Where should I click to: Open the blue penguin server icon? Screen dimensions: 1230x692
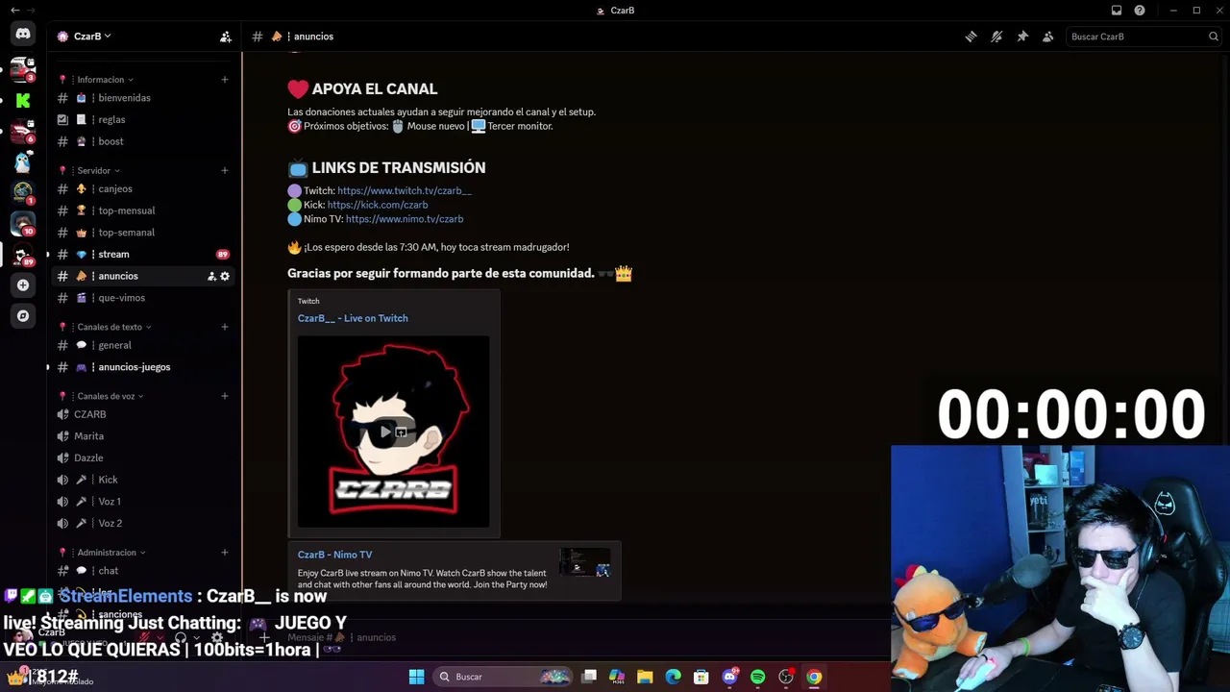click(x=23, y=161)
